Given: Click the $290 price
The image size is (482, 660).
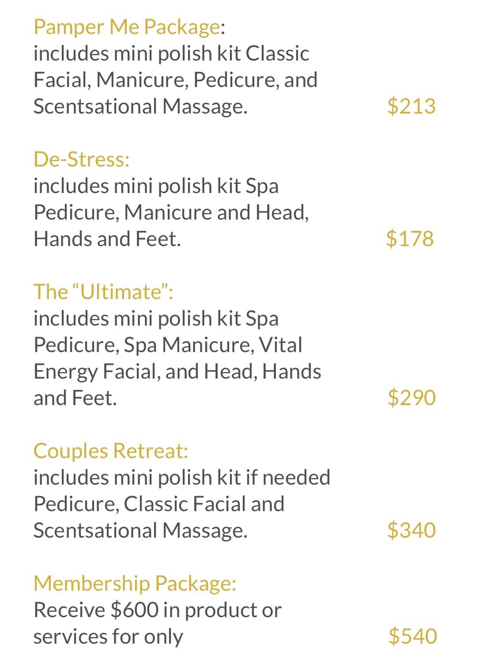Looking at the screenshot, I should (x=411, y=398).
